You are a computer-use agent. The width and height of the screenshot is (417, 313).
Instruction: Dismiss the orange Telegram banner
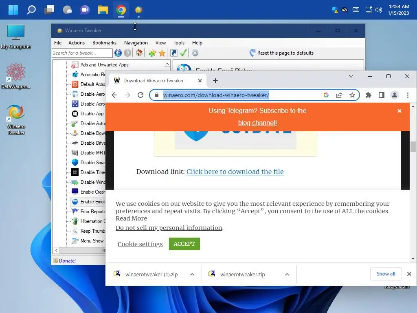pyautogui.click(x=399, y=111)
